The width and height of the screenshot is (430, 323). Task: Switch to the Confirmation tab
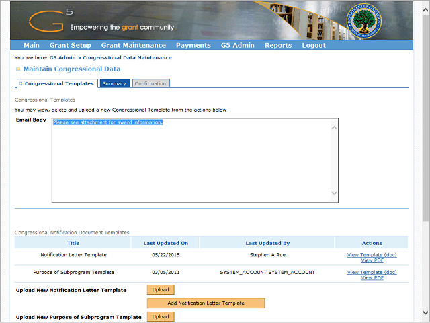point(150,83)
